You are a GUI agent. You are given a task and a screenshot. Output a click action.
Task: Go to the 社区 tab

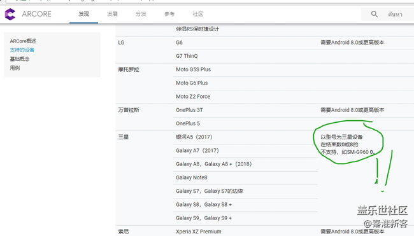tap(197, 14)
